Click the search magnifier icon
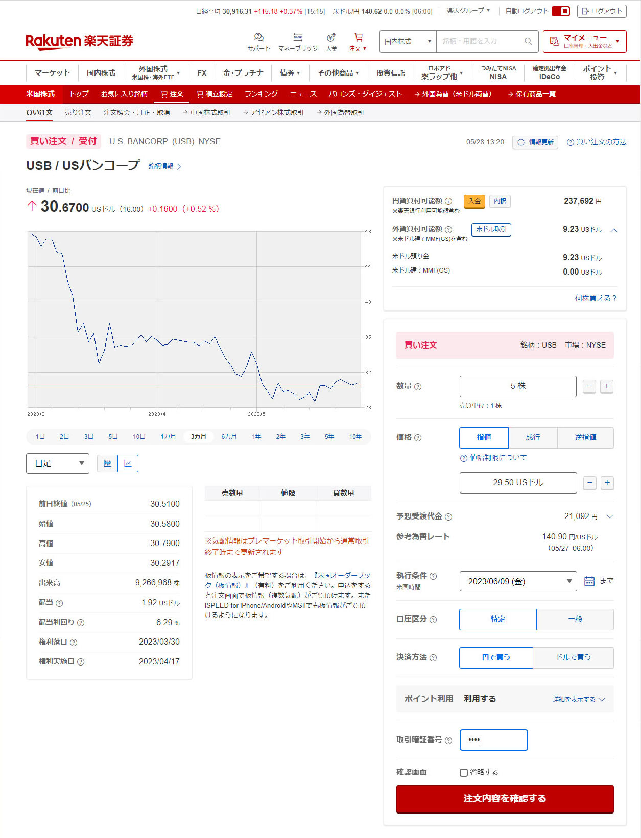Viewport: 641px width, 838px height. pos(528,41)
